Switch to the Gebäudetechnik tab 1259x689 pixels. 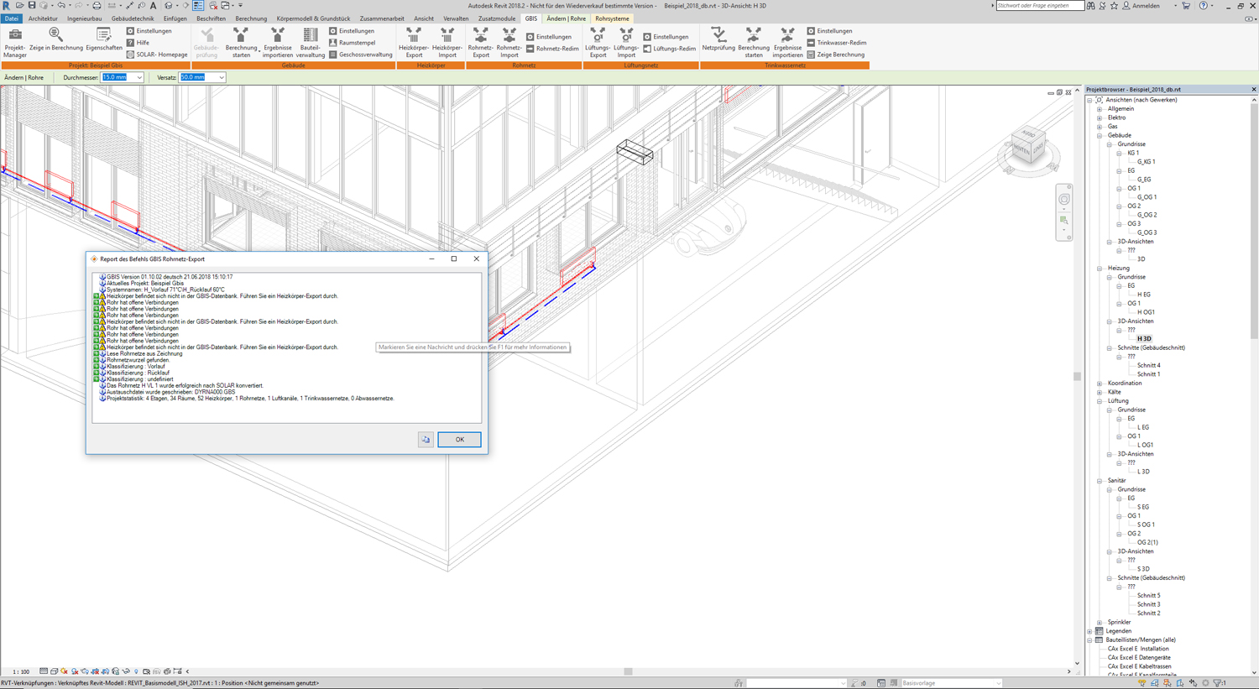(133, 18)
